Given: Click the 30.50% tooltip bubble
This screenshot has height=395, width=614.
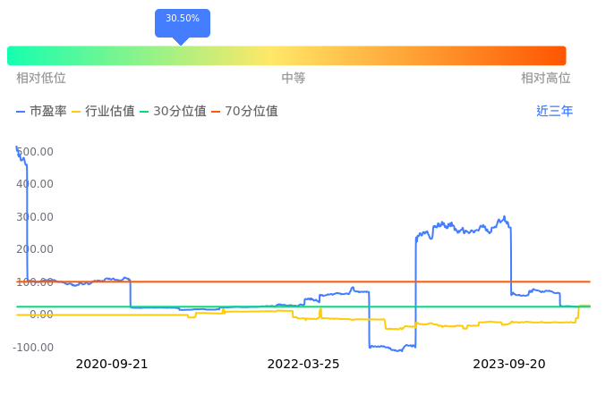Looking at the screenshot, I should point(183,20).
